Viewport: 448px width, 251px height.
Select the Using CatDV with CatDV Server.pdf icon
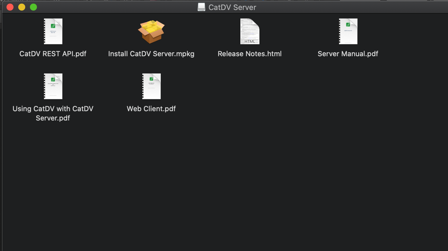tap(53, 86)
